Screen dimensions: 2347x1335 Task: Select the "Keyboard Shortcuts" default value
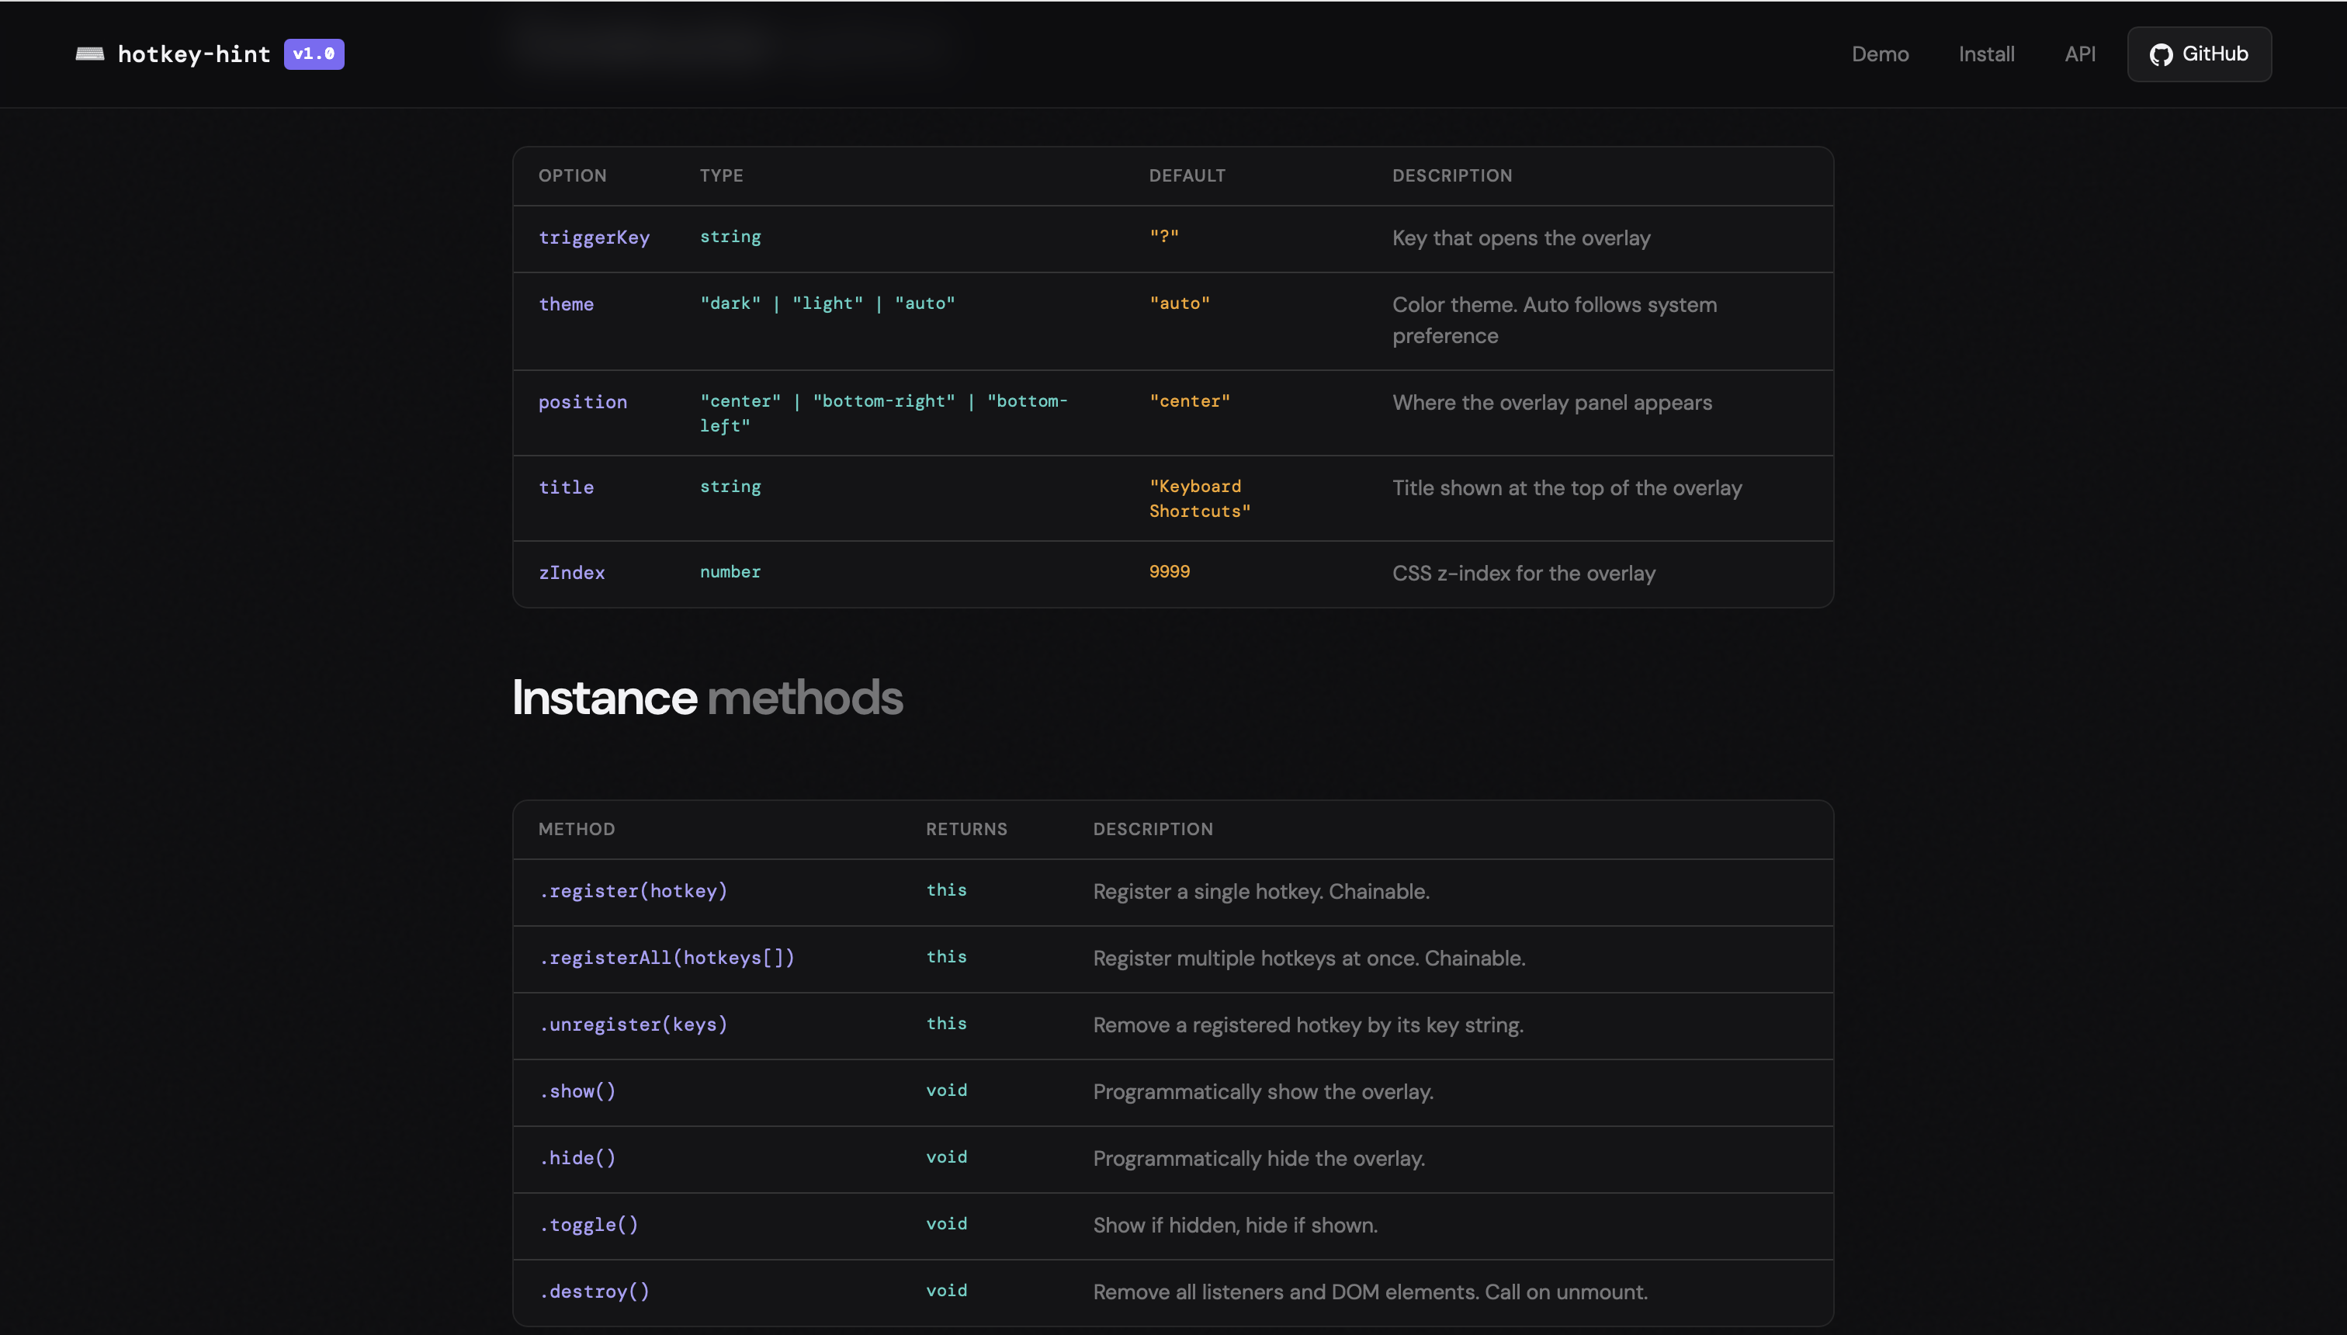(x=1199, y=498)
